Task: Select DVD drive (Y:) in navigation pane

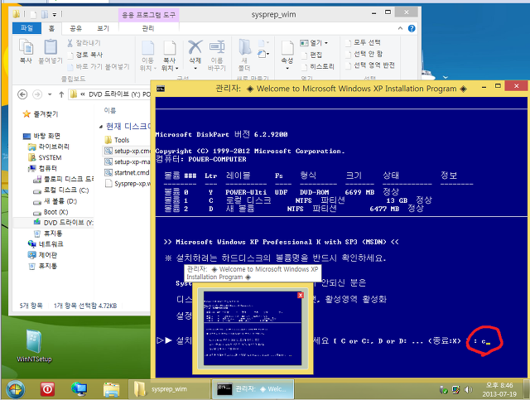Action: click(x=63, y=223)
